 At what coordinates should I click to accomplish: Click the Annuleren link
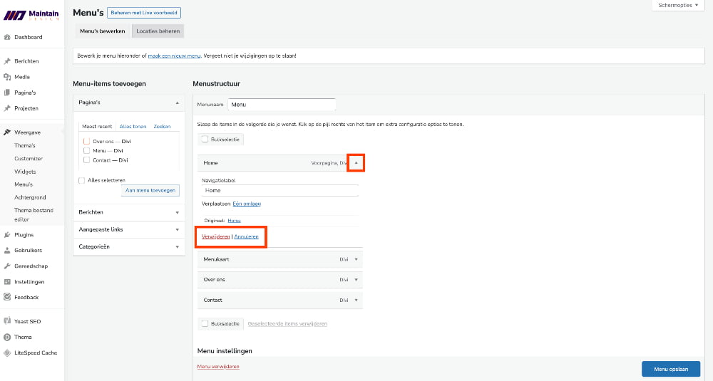tap(247, 236)
